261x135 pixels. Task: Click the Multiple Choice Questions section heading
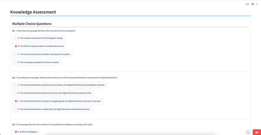click(32, 24)
